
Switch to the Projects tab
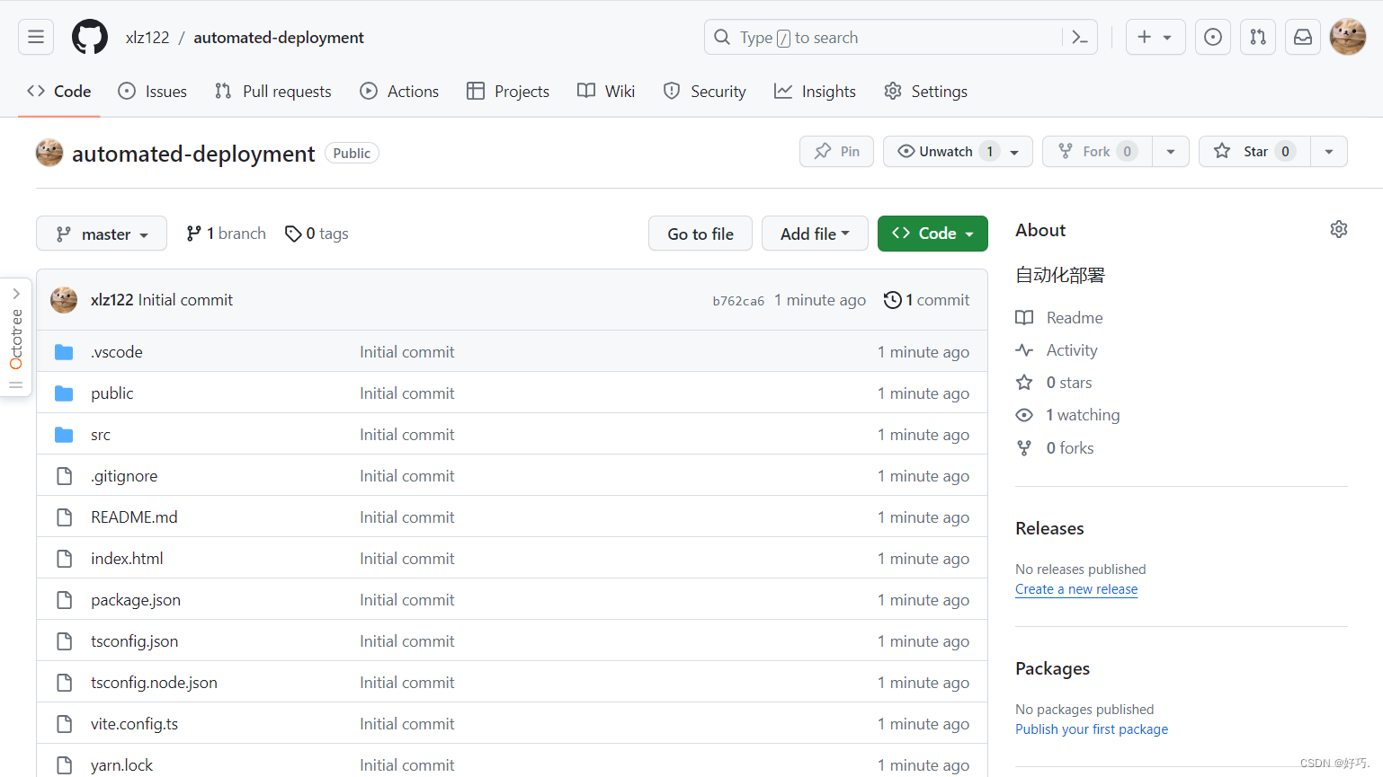tap(508, 92)
